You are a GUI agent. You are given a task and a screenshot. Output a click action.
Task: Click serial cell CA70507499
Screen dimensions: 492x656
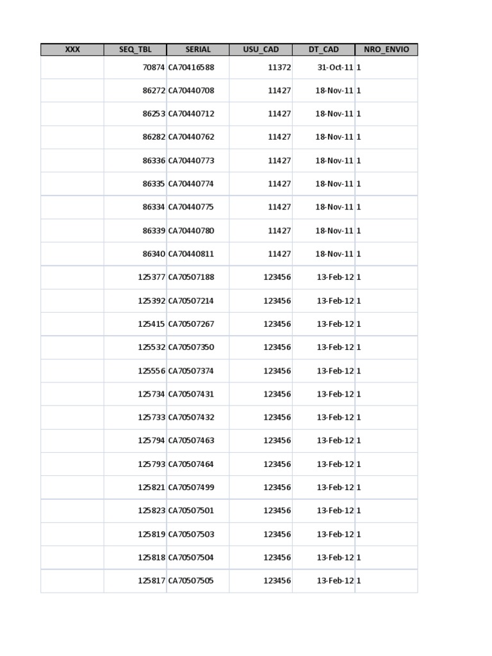point(192,488)
